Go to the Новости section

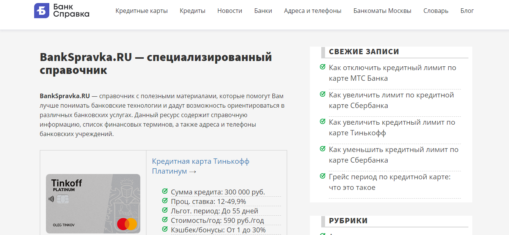point(229,11)
